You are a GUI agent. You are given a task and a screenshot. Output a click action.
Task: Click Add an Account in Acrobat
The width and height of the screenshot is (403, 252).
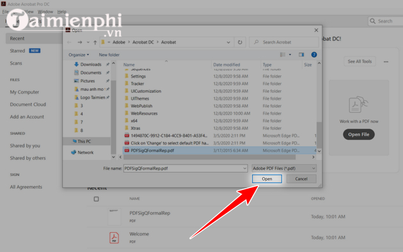[x=27, y=116]
